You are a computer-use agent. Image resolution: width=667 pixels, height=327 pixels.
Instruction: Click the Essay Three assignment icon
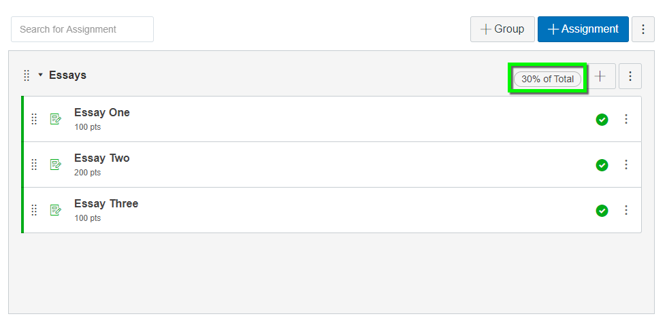click(56, 210)
